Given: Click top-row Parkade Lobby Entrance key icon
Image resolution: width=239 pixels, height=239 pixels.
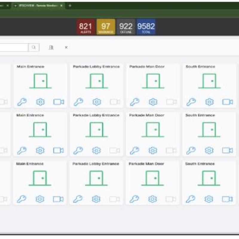Looking at the screenshot, I should [x=78, y=102].
